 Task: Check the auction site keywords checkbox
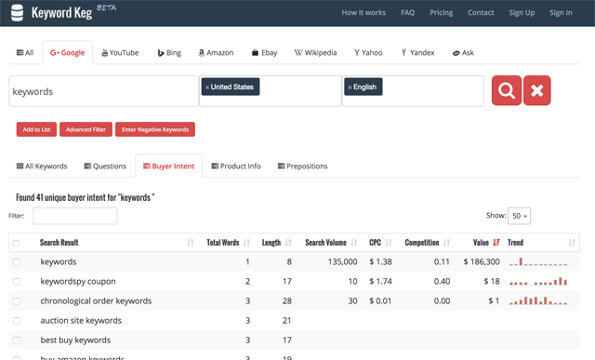pos(17,321)
